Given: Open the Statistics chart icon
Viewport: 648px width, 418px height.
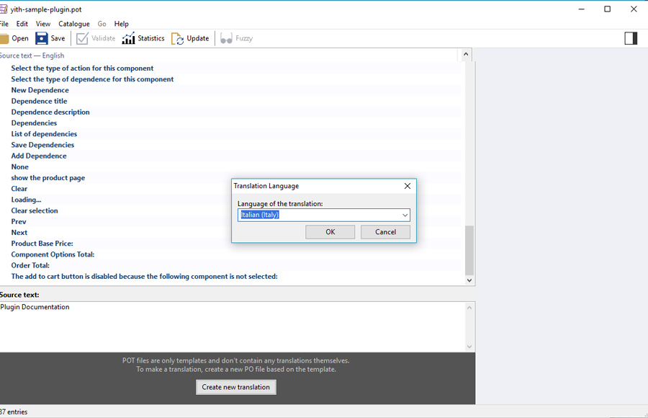Looking at the screenshot, I should coord(128,38).
